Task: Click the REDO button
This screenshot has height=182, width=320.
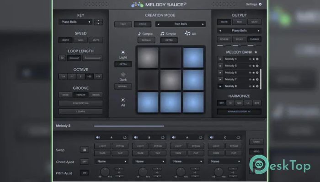Action: click(256, 152)
